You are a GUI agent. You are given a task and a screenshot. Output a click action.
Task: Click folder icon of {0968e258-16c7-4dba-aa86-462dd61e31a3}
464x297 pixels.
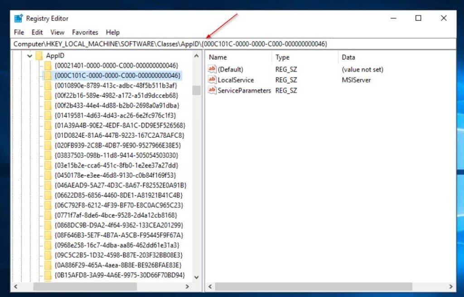[x=48, y=245]
